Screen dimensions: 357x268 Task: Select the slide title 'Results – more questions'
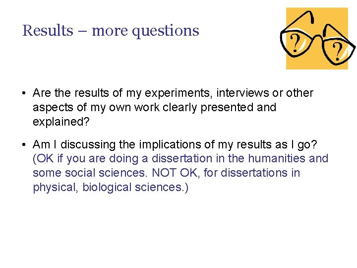111,31
